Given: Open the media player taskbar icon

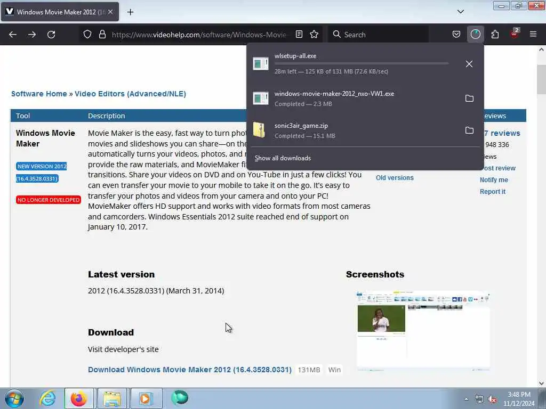Looking at the screenshot, I should tap(146, 398).
